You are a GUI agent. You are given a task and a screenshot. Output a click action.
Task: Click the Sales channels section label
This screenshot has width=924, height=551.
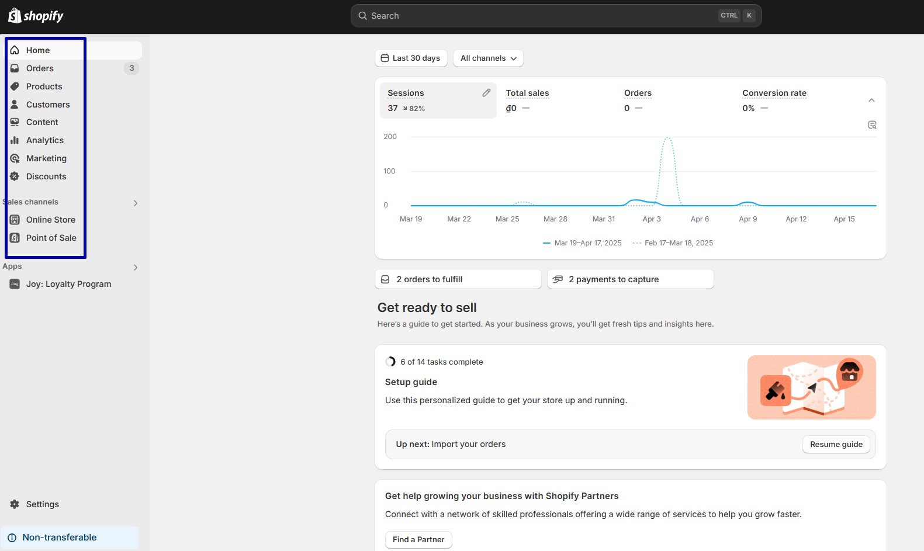(30, 202)
